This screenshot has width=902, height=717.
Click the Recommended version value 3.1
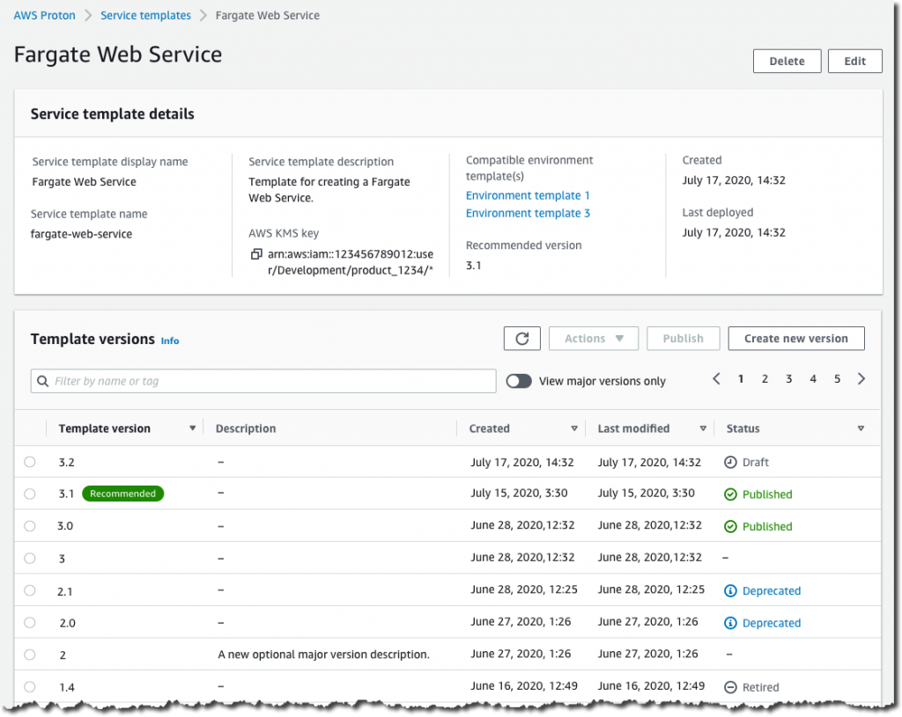[473, 266]
